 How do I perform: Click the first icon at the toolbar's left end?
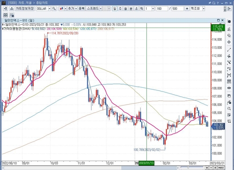tap(5, 8)
